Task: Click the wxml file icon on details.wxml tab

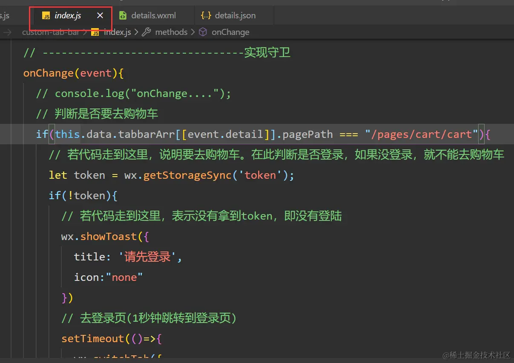Action: pos(123,16)
